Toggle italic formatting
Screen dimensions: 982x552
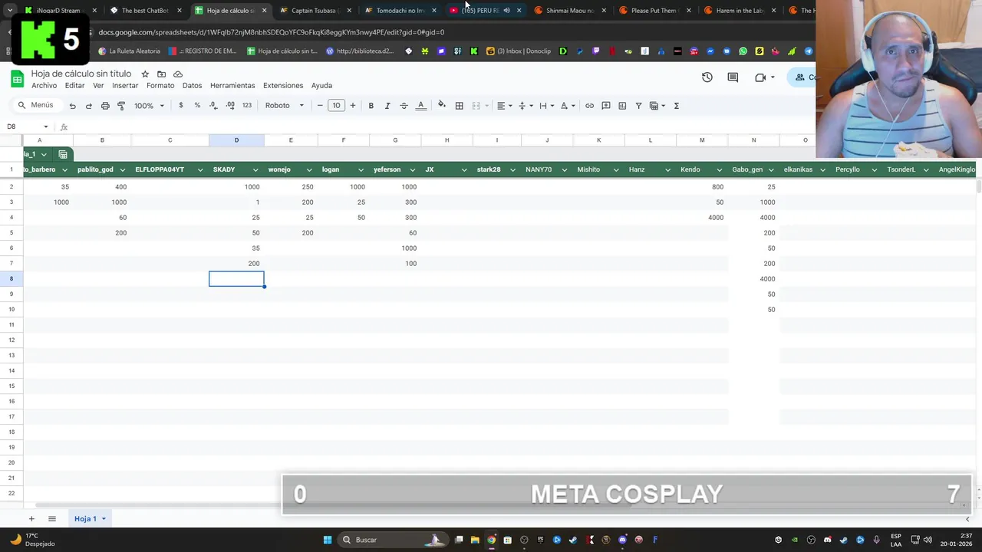(387, 106)
